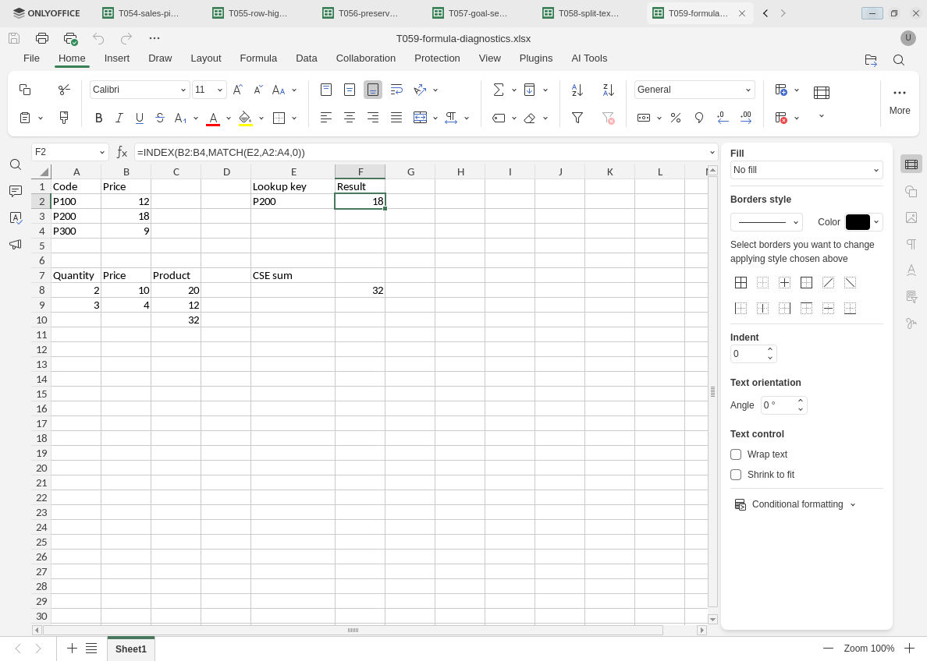The width and height of the screenshot is (927, 661).
Task: Toggle Align bottom button
Action: [372, 90]
